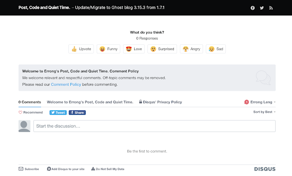Image resolution: width=292 pixels, height=176 pixels.
Task: Expand the Errong Leng user dropdown
Action: (263, 102)
